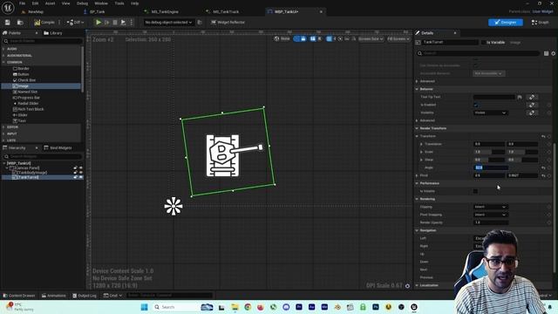This screenshot has height=314, width=558.
Task: Start play with the green Play button
Action: (x=99, y=23)
